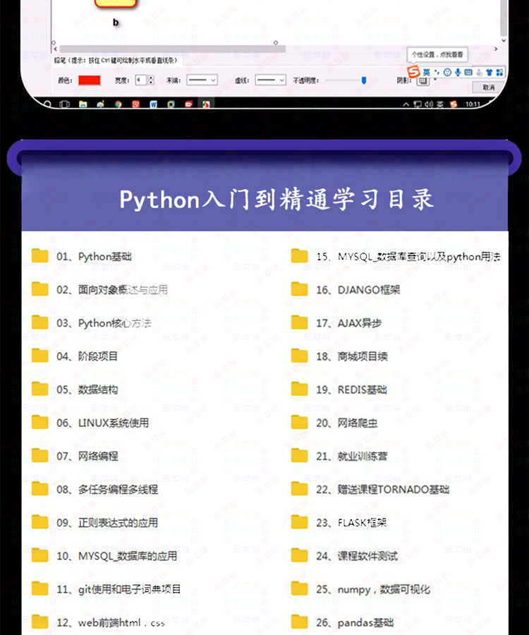Click the network icon in system tray
Screen dimensions: 529x635
[418, 104]
